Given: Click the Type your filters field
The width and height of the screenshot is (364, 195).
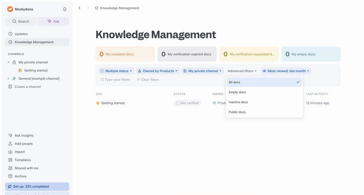Looking at the screenshot, I should 117,80.
